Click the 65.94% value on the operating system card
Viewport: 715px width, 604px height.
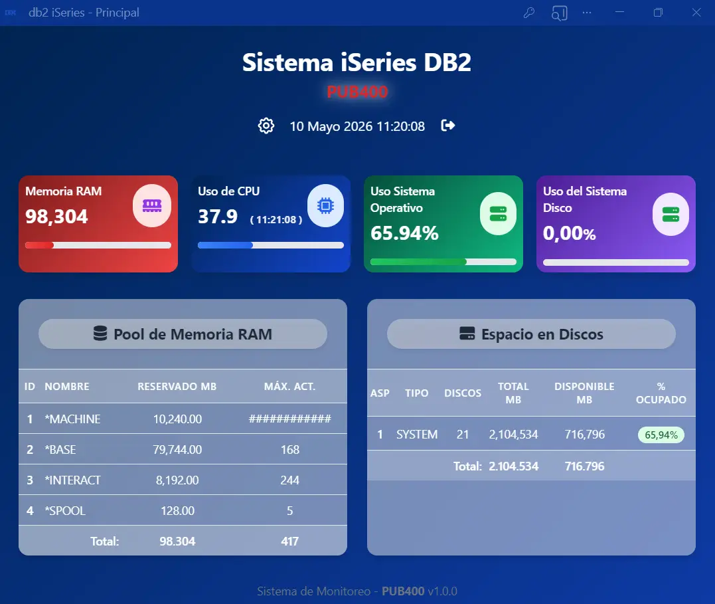pos(404,233)
